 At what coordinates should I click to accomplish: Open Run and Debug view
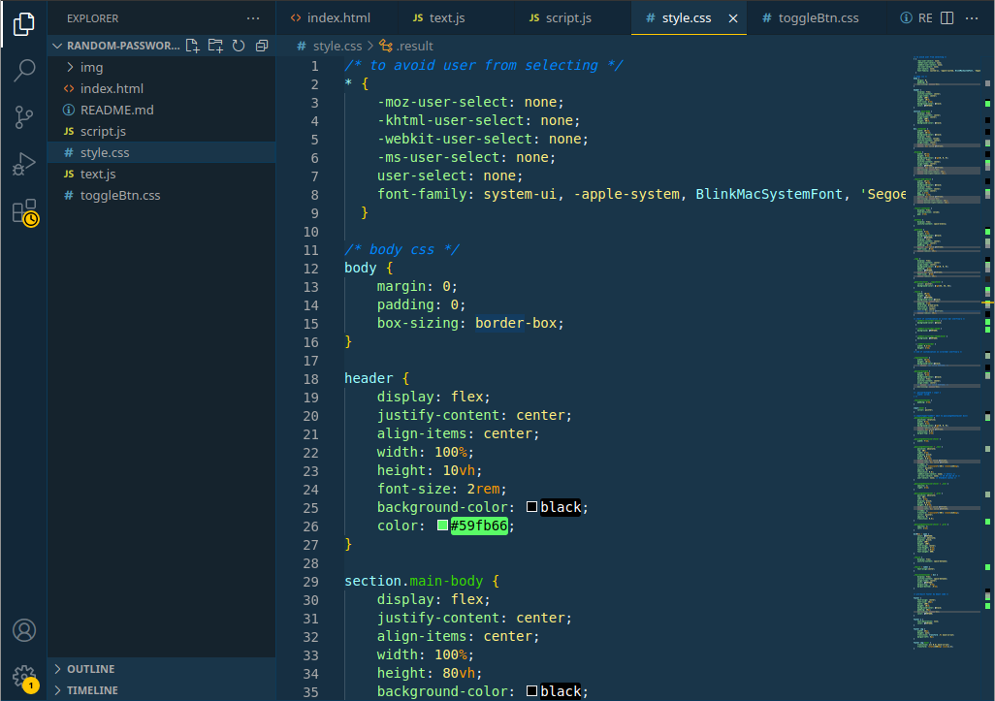[x=24, y=164]
